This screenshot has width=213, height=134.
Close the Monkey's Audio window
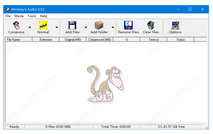[x=202, y=9]
